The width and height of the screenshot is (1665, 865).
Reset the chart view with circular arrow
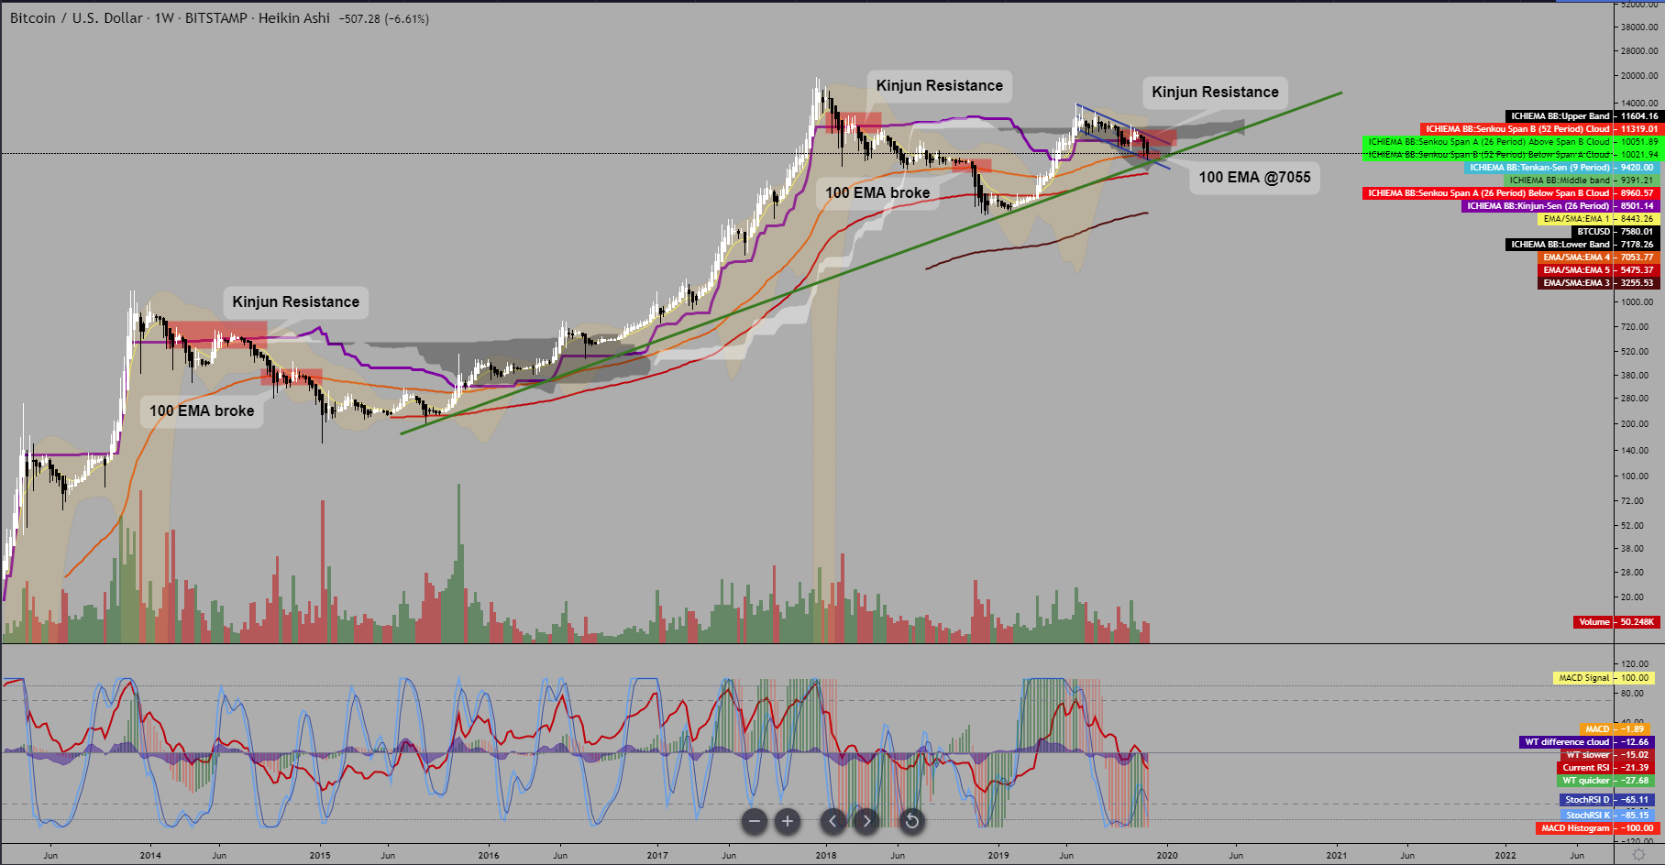[x=911, y=821]
